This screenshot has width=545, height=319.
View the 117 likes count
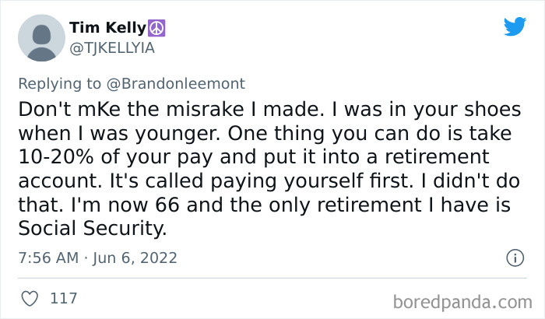coord(62,297)
